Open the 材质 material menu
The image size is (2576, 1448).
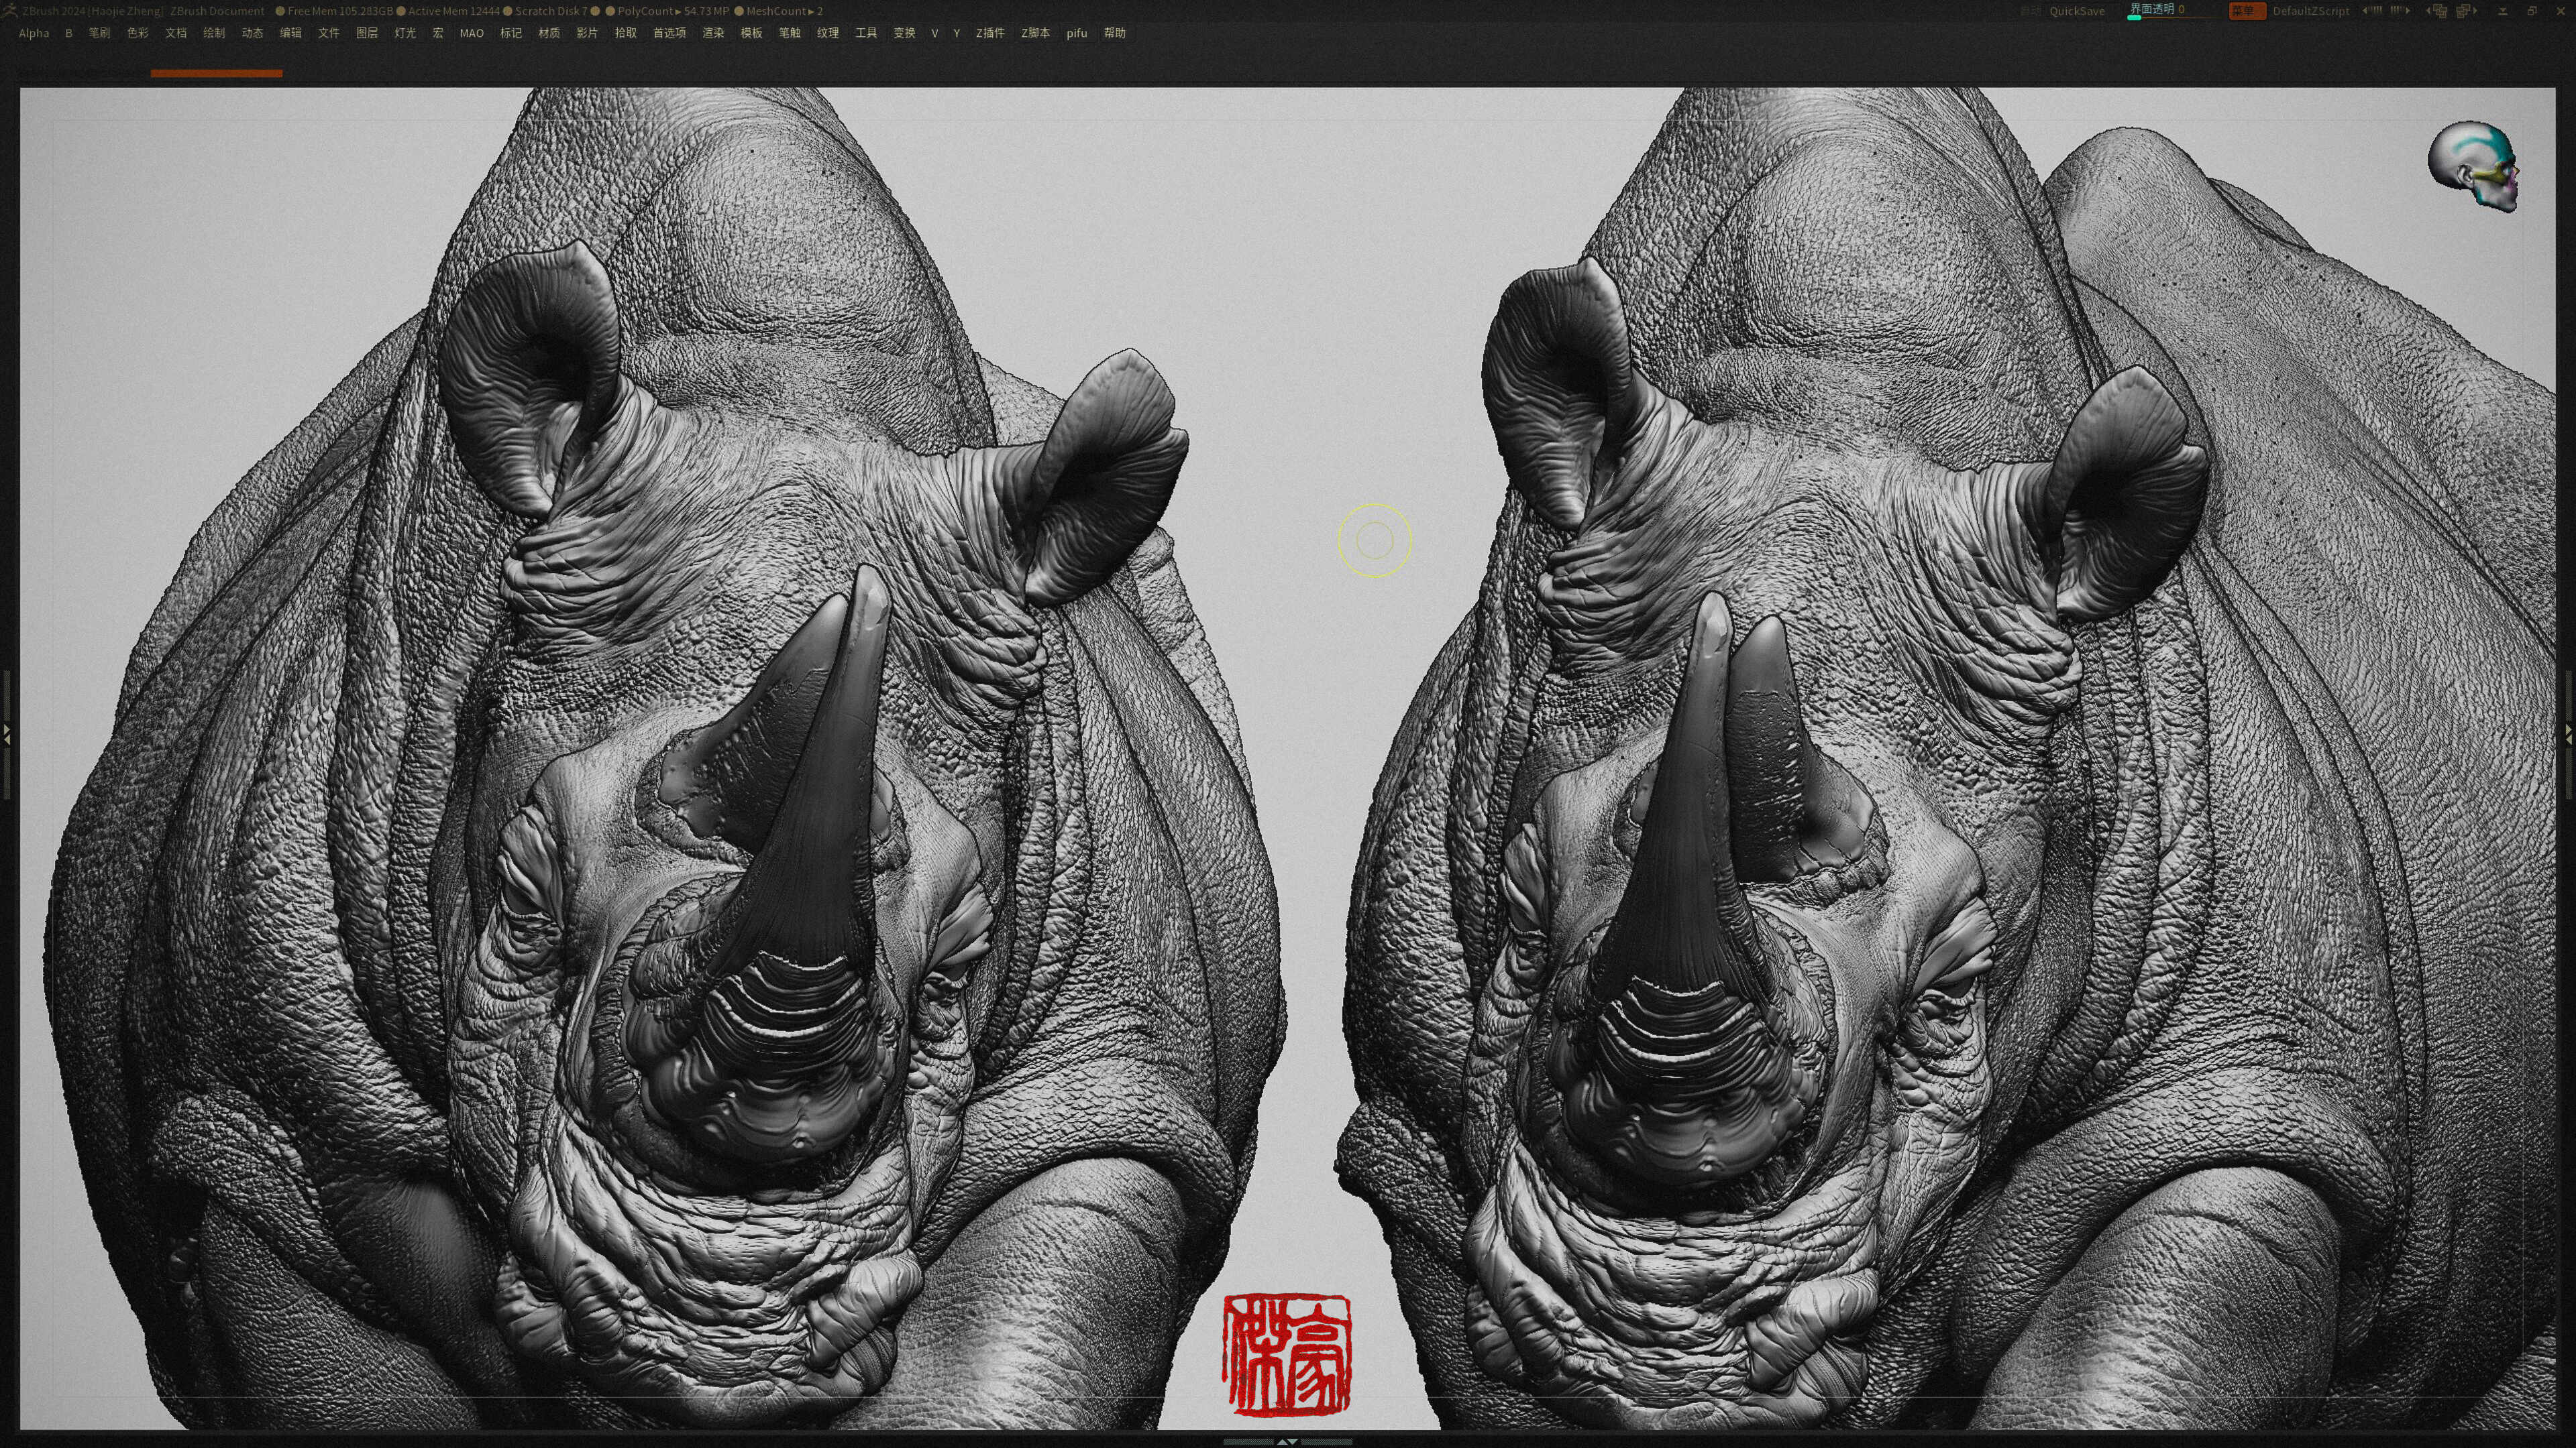(549, 33)
